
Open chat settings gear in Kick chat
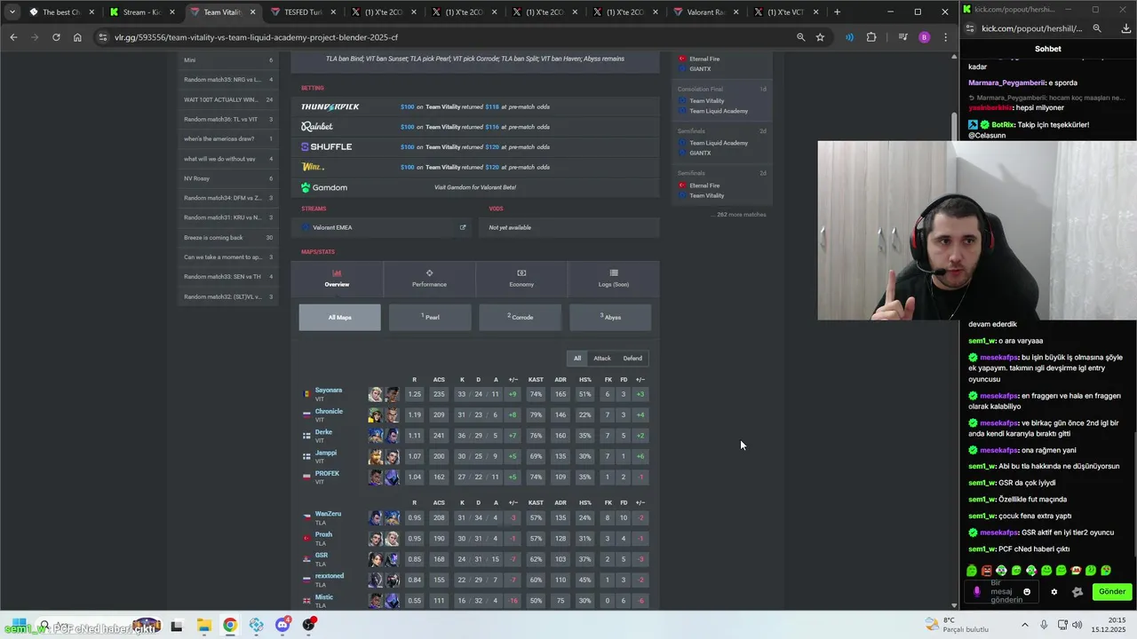point(1054,592)
